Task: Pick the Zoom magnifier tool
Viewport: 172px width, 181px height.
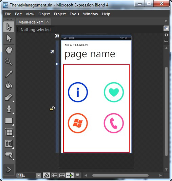Action: pyautogui.click(x=9, y=62)
